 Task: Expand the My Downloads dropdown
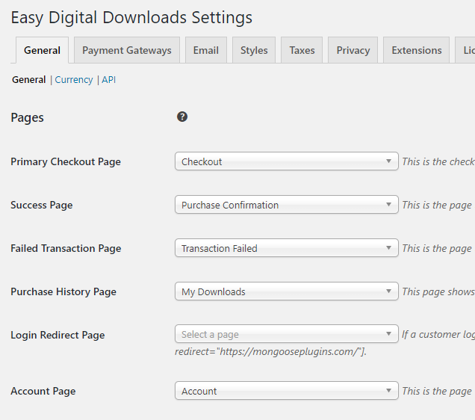[287, 291]
